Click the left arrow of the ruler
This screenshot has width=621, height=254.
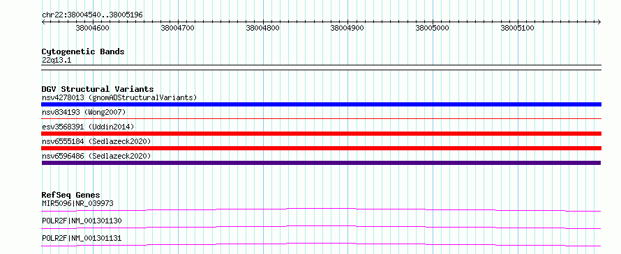pyautogui.click(x=43, y=22)
